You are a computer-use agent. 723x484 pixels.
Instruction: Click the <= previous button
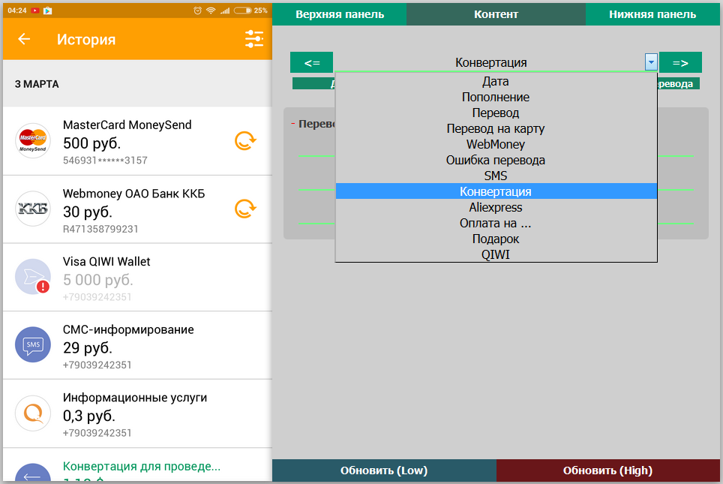(x=312, y=62)
